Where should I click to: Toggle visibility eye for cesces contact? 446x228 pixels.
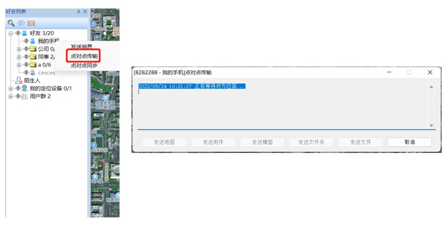click(x=26, y=72)
